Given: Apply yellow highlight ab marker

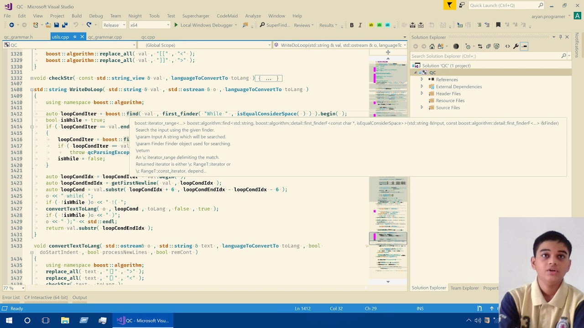Looking at the screenshot, I should pyautogui.click(x=371, y=25).
